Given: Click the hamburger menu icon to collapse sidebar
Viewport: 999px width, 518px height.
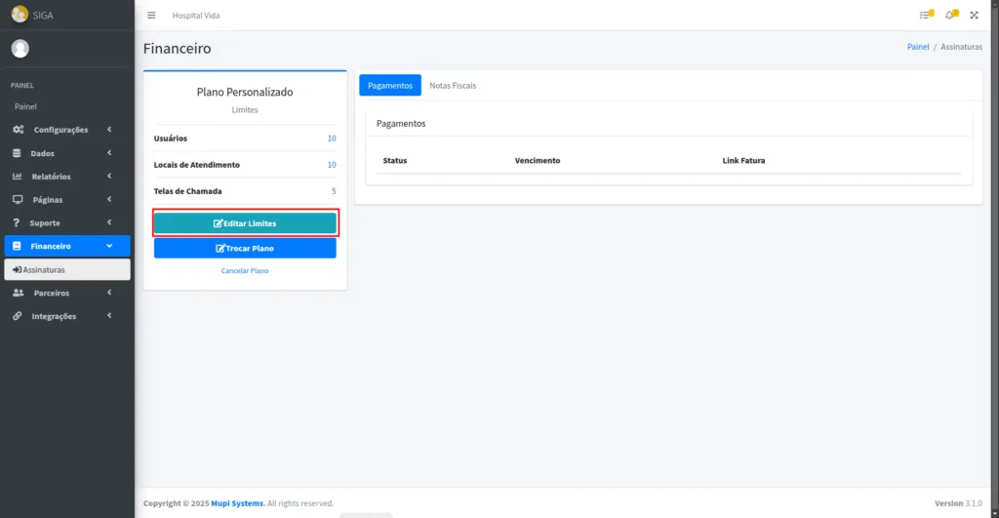Looking at the screenshot, I should 151,16.
